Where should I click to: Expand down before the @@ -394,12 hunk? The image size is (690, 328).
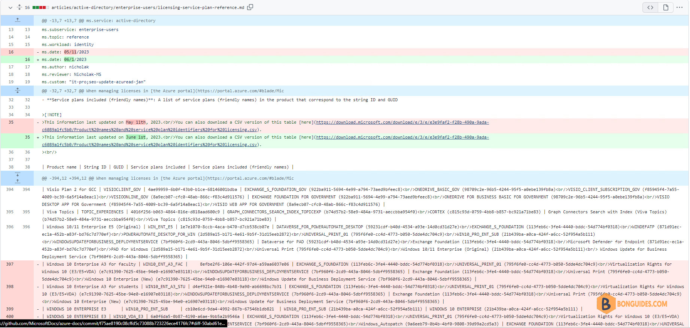17,174
